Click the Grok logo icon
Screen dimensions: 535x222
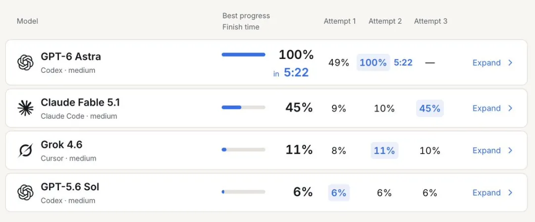(25, 151)
